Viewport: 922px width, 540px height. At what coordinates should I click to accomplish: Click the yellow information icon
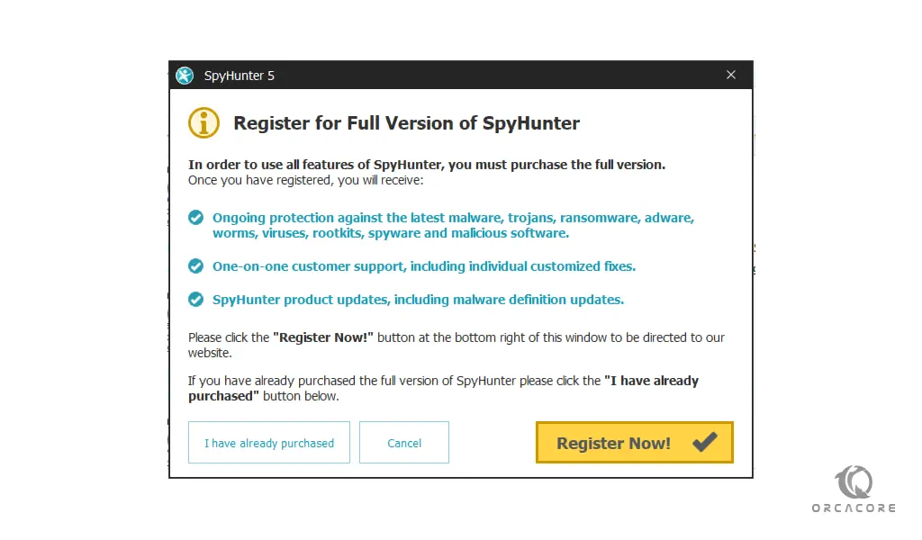click(203, 122)
